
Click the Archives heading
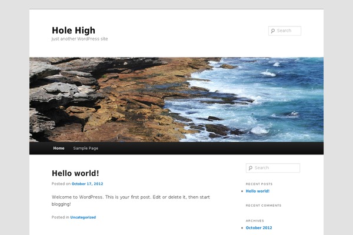[255, 221]
